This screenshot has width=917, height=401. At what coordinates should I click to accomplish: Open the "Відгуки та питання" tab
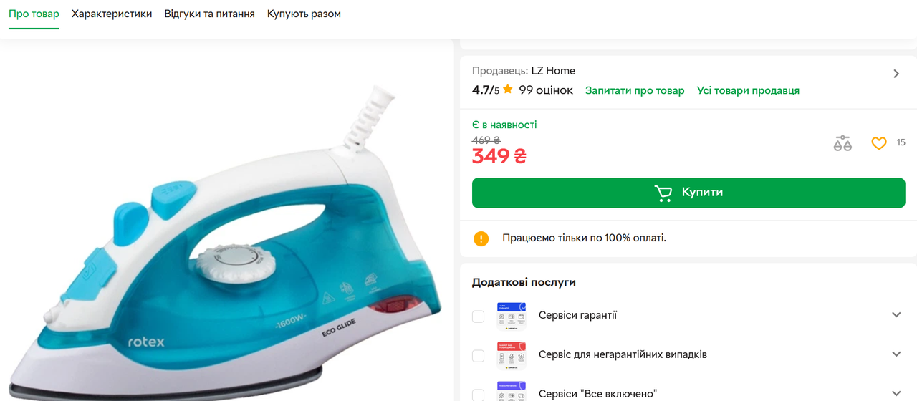pos(209,14)
